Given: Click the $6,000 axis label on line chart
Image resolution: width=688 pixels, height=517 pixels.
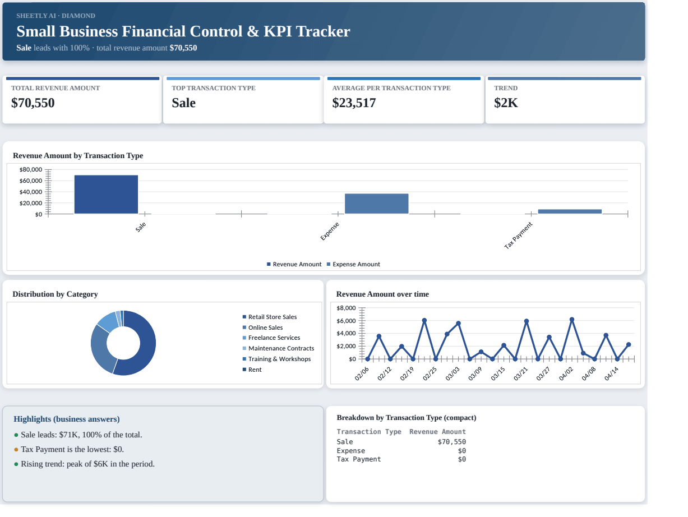Looking at the screenshot, I should pos(346,321).
